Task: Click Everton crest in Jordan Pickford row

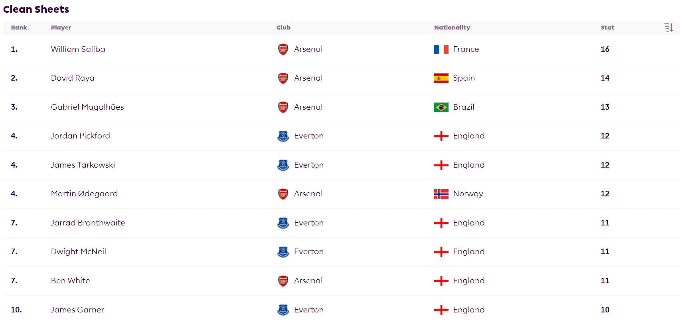Action: coord(283,136)
